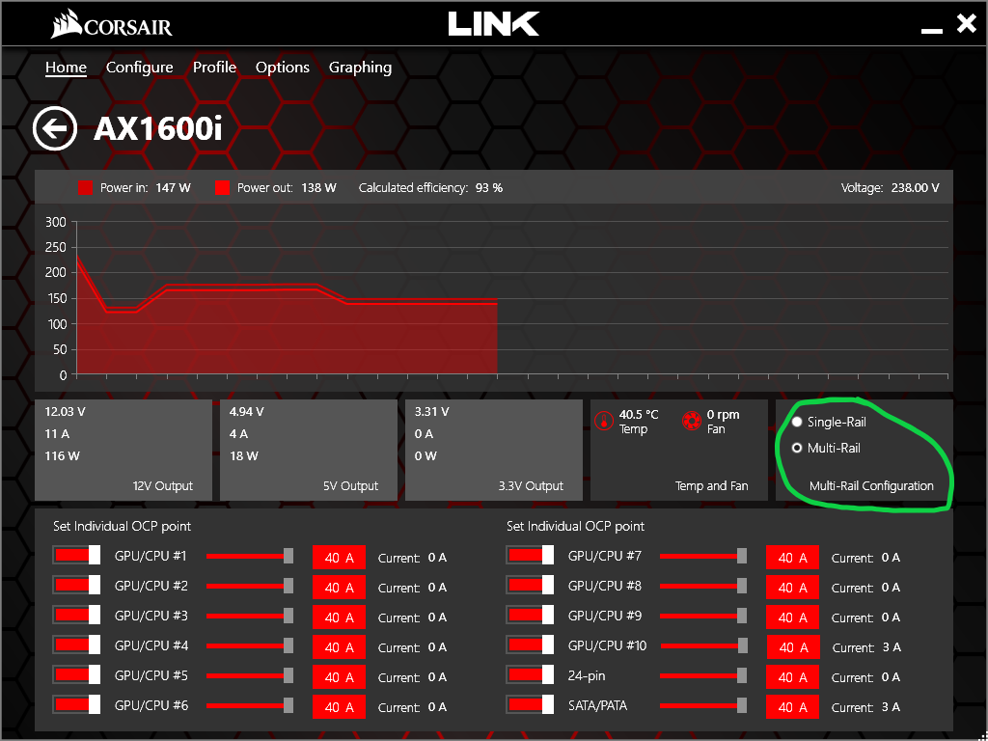Click the Multi-Rail Configuration label
Viewport: 988px width, 741px height.
point(871,486)
